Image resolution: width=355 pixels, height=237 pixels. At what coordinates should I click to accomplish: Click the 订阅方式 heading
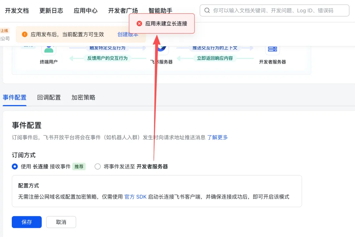tap(24, 155)
